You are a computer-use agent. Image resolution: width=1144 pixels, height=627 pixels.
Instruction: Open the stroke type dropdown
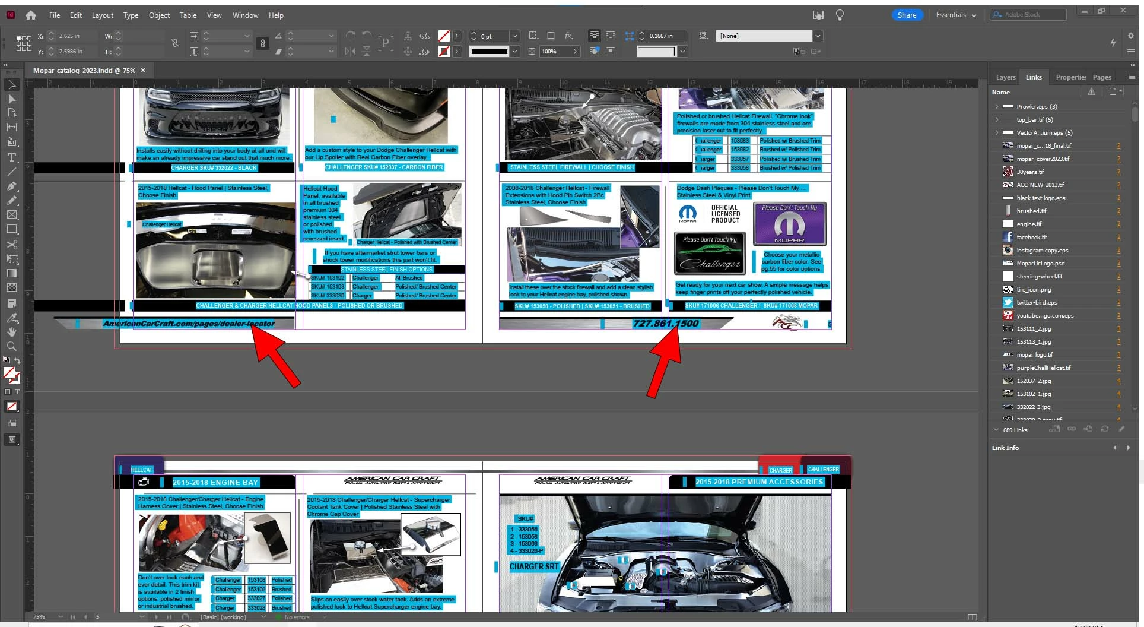[x=514, y=52]
